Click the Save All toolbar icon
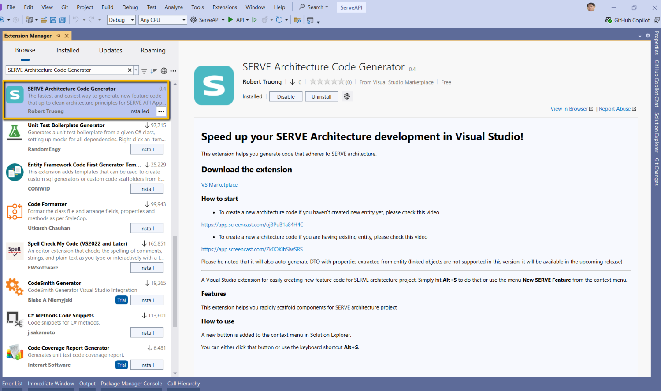 [x=63, y=20]
